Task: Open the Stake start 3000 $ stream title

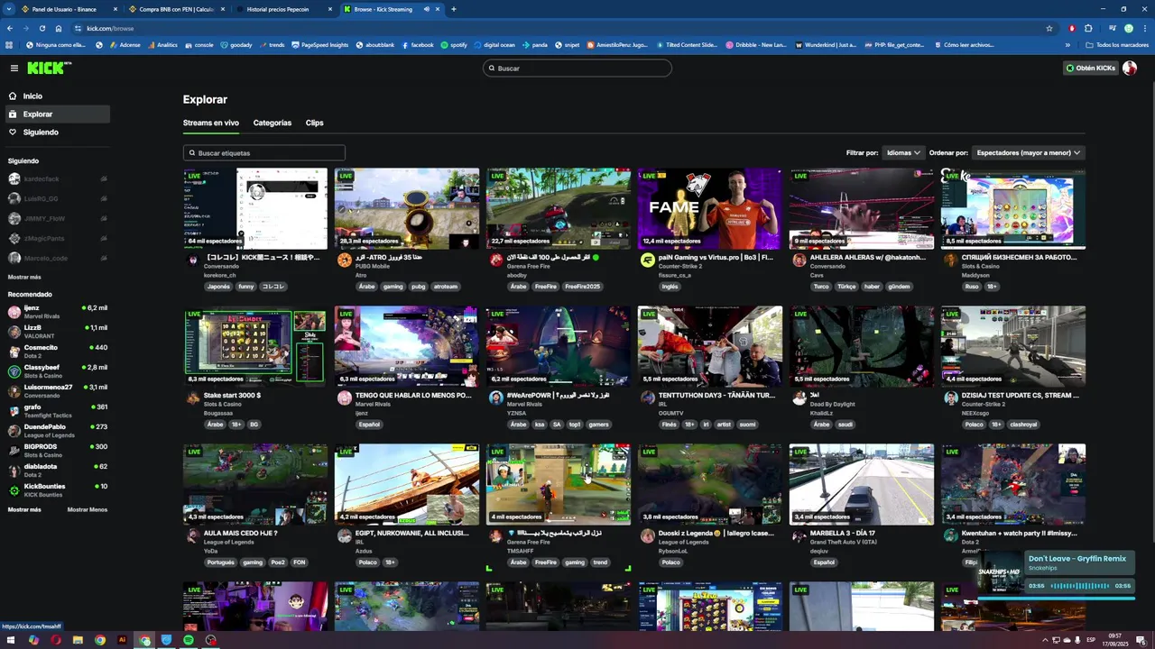Action: (x=233, y=395)
